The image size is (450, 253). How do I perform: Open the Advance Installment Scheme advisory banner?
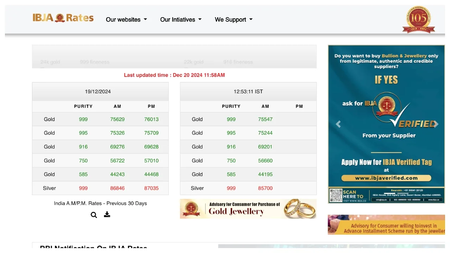386,225
